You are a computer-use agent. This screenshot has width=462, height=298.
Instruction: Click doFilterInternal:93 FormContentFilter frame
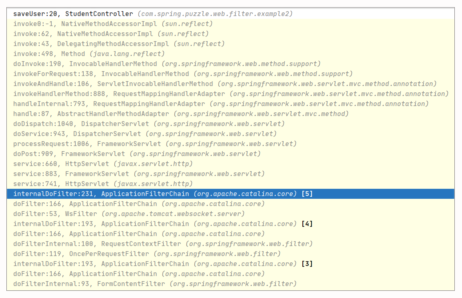pos(155,284)
